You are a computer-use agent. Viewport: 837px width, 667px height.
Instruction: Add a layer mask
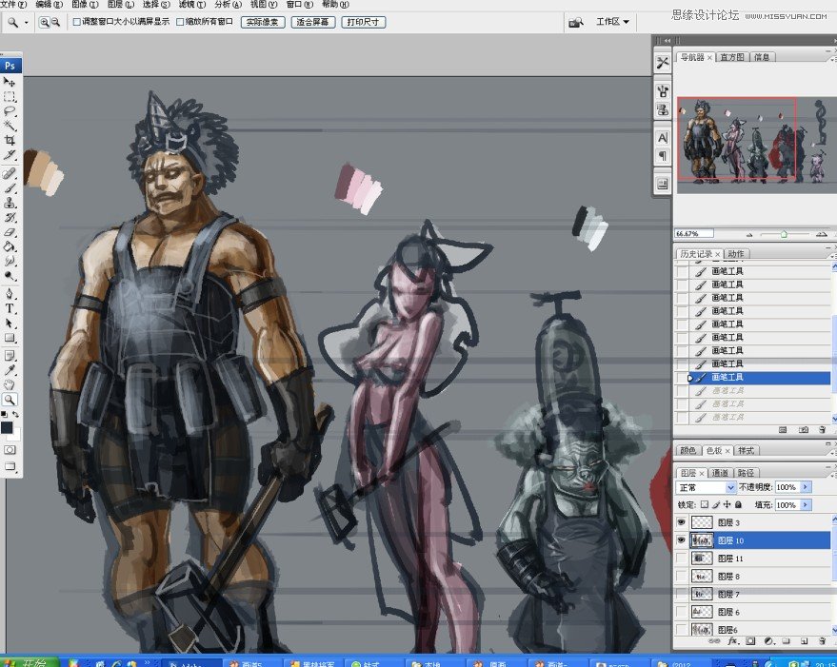coord(750,641)
